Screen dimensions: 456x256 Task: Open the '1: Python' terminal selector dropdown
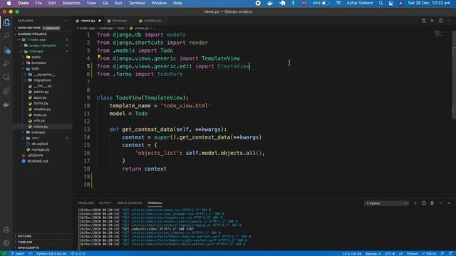[x=386, y=203]
